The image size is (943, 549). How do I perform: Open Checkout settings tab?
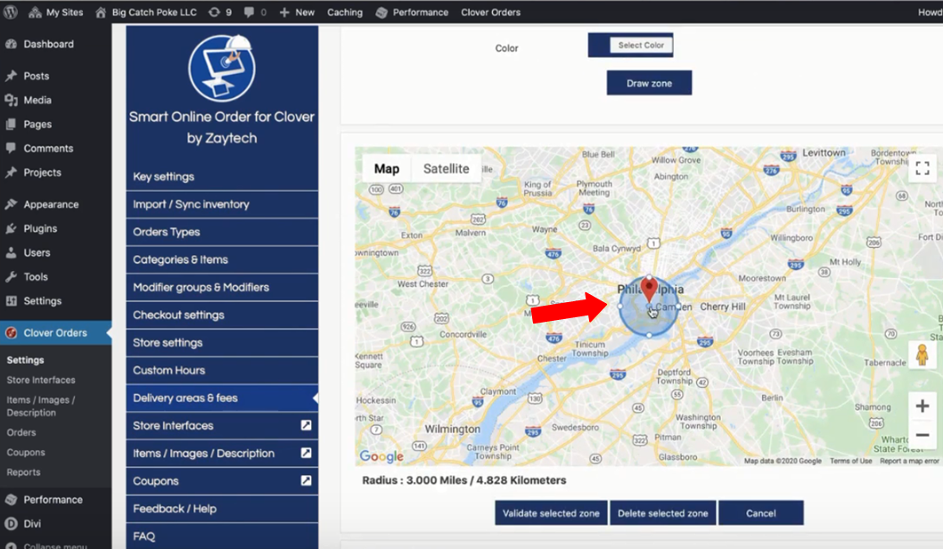pyautogui.click(x=222, y=315)
